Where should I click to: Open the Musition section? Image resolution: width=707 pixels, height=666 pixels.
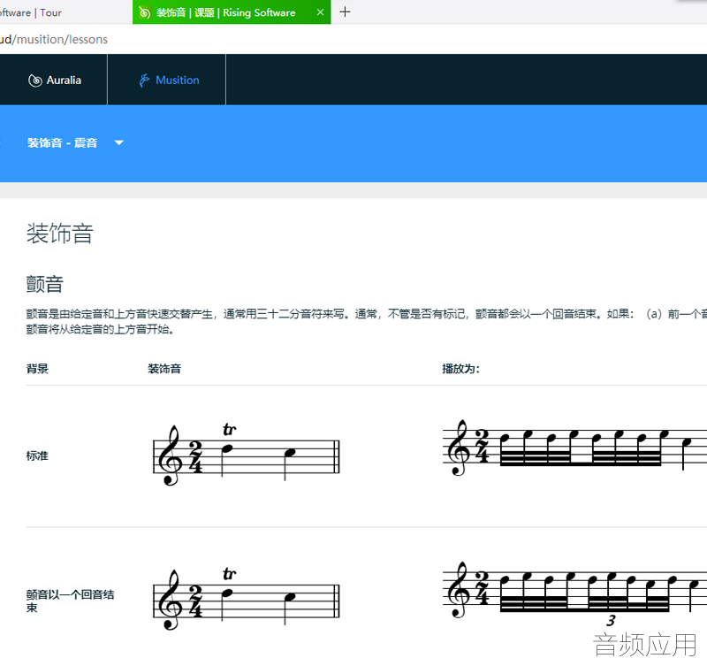pos(167,80)
